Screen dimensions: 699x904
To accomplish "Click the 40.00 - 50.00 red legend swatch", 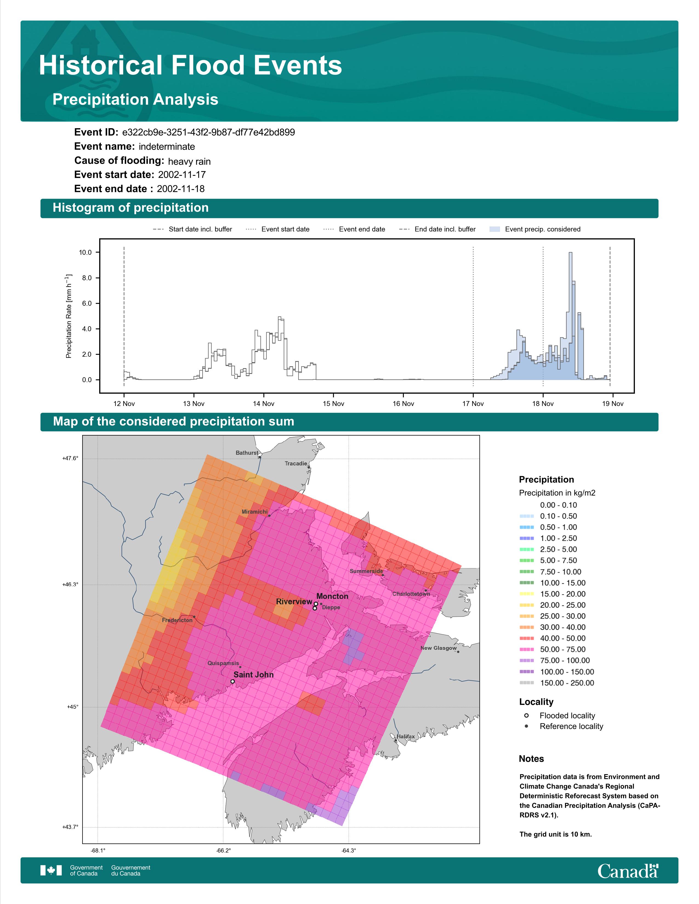I will tap(527, 638).
